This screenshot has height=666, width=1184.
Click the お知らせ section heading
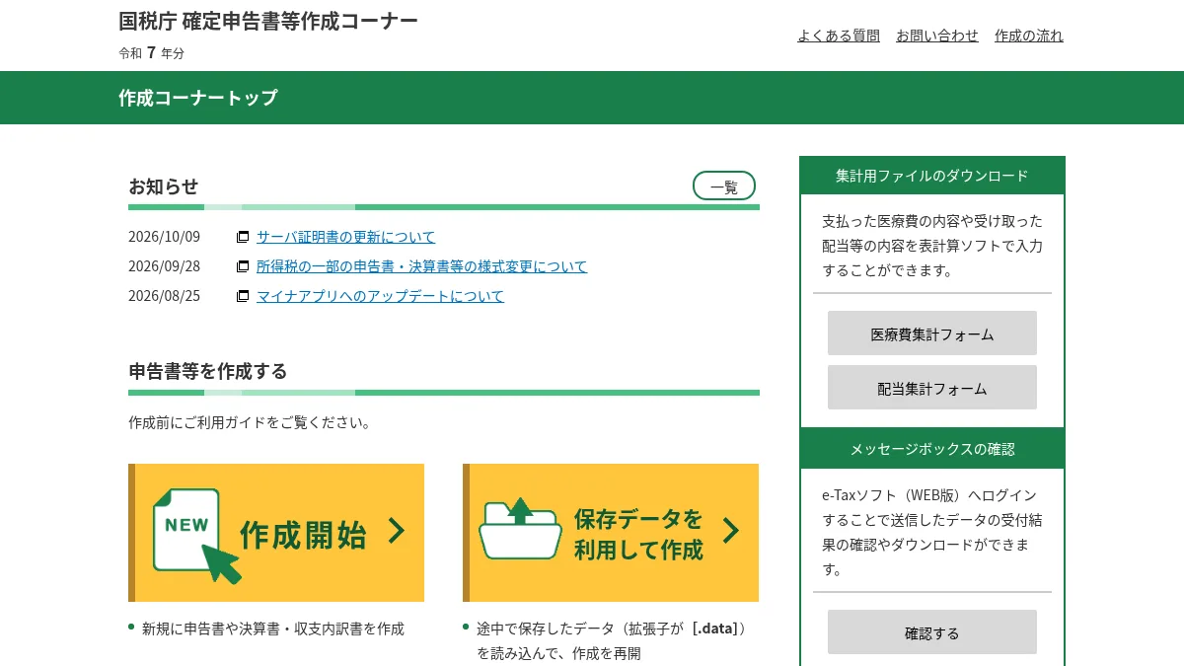(x=164, y=185)
